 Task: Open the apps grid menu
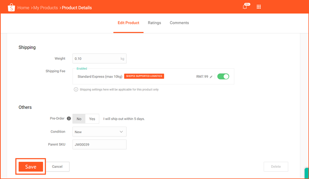tap(259, 7)
